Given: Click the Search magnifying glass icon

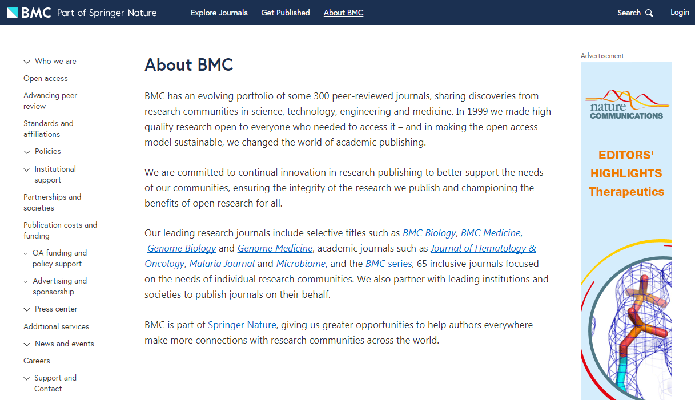Looking at the screenshot, I should (x=649, y=13).
